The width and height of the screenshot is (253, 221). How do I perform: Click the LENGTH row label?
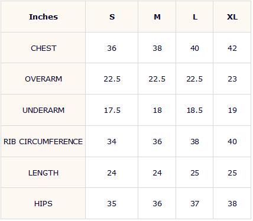pyautogui.click(x=43, y=173)
